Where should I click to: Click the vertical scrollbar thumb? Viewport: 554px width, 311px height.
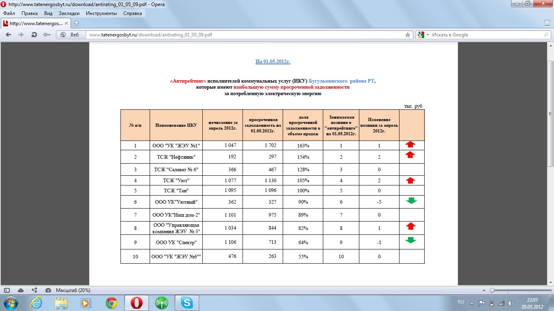[x=551, y=113]
